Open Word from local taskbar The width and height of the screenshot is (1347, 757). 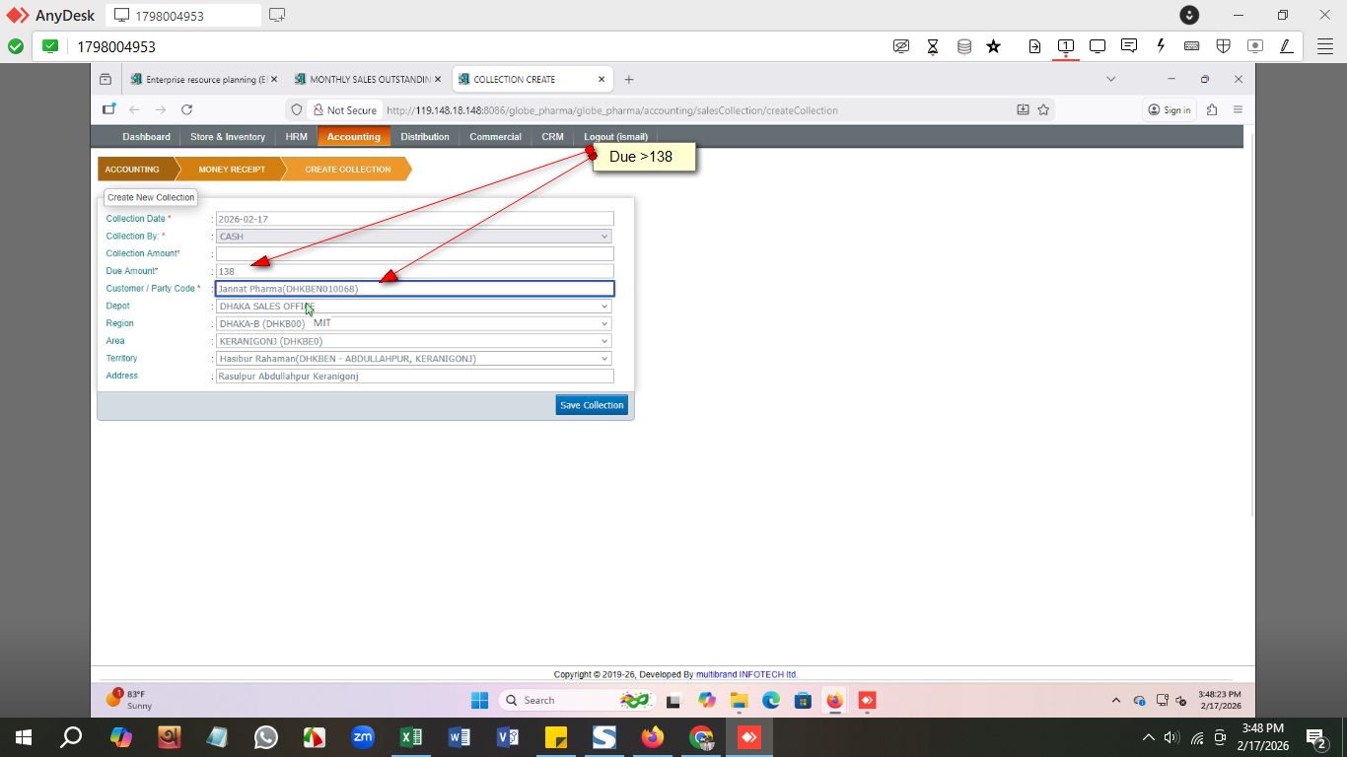460,737
